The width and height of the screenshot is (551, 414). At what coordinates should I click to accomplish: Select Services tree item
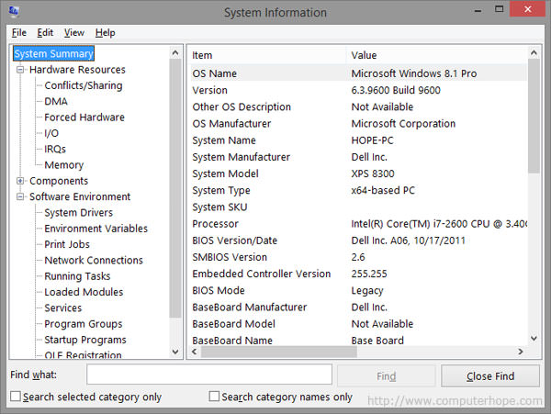(62, 308)
